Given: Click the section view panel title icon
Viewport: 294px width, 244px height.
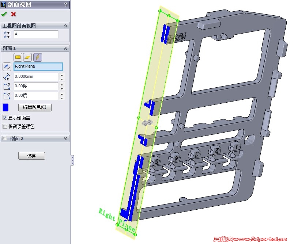Looking at the screenshot, I should (4, 4).
